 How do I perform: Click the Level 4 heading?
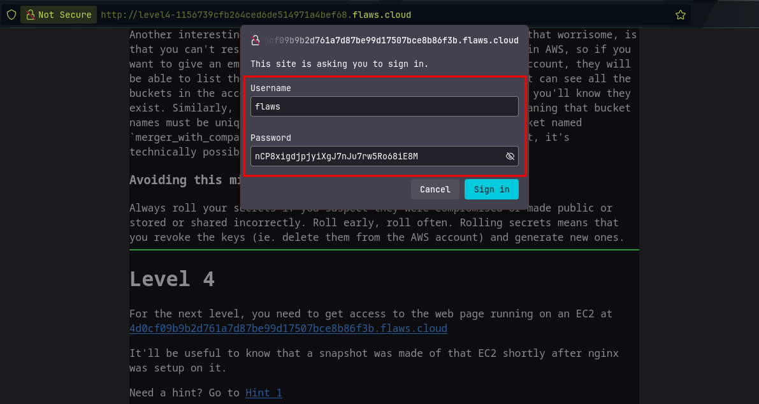tap(172, 278)
